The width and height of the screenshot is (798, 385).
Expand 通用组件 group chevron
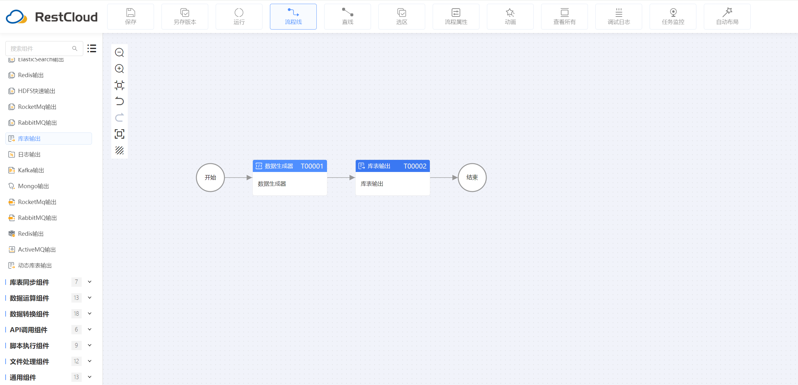[x=90, y=377]
